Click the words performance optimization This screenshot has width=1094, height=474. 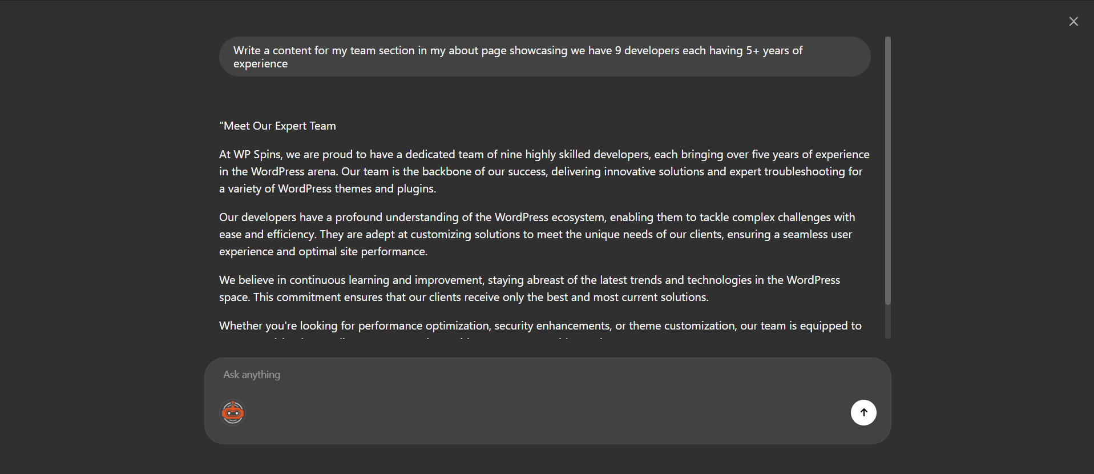(423, 326)
